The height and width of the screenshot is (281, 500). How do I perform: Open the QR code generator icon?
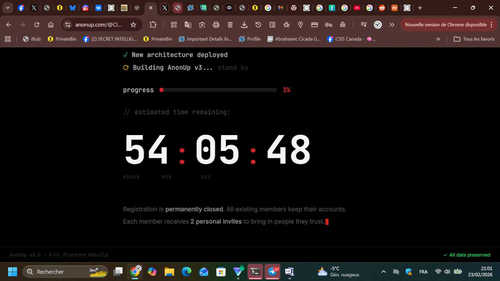[x=174, y=25]
